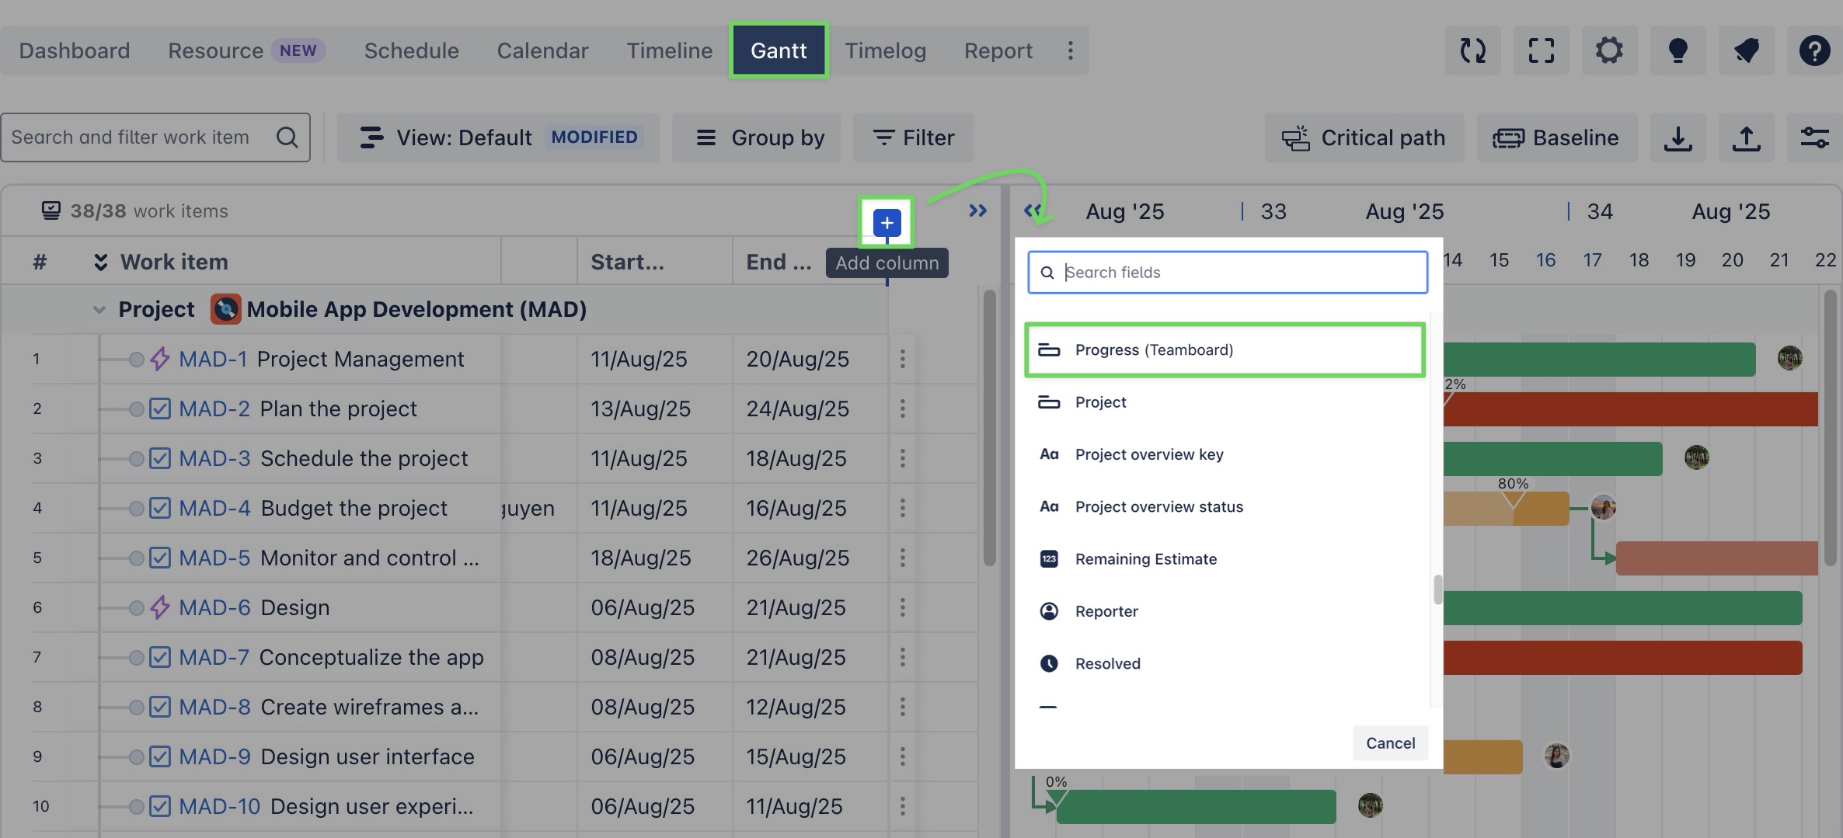Collapse the Mobile App Development project group
Image resolution: width=1843 pixels, height=838 pixels.
point(99,310)
